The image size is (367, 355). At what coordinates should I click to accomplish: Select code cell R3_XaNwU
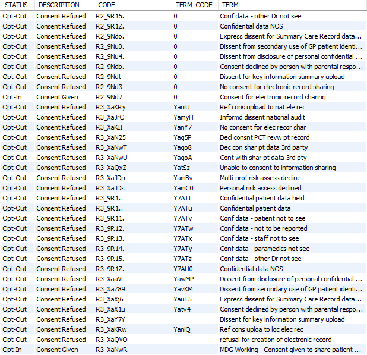pos(112,158)
